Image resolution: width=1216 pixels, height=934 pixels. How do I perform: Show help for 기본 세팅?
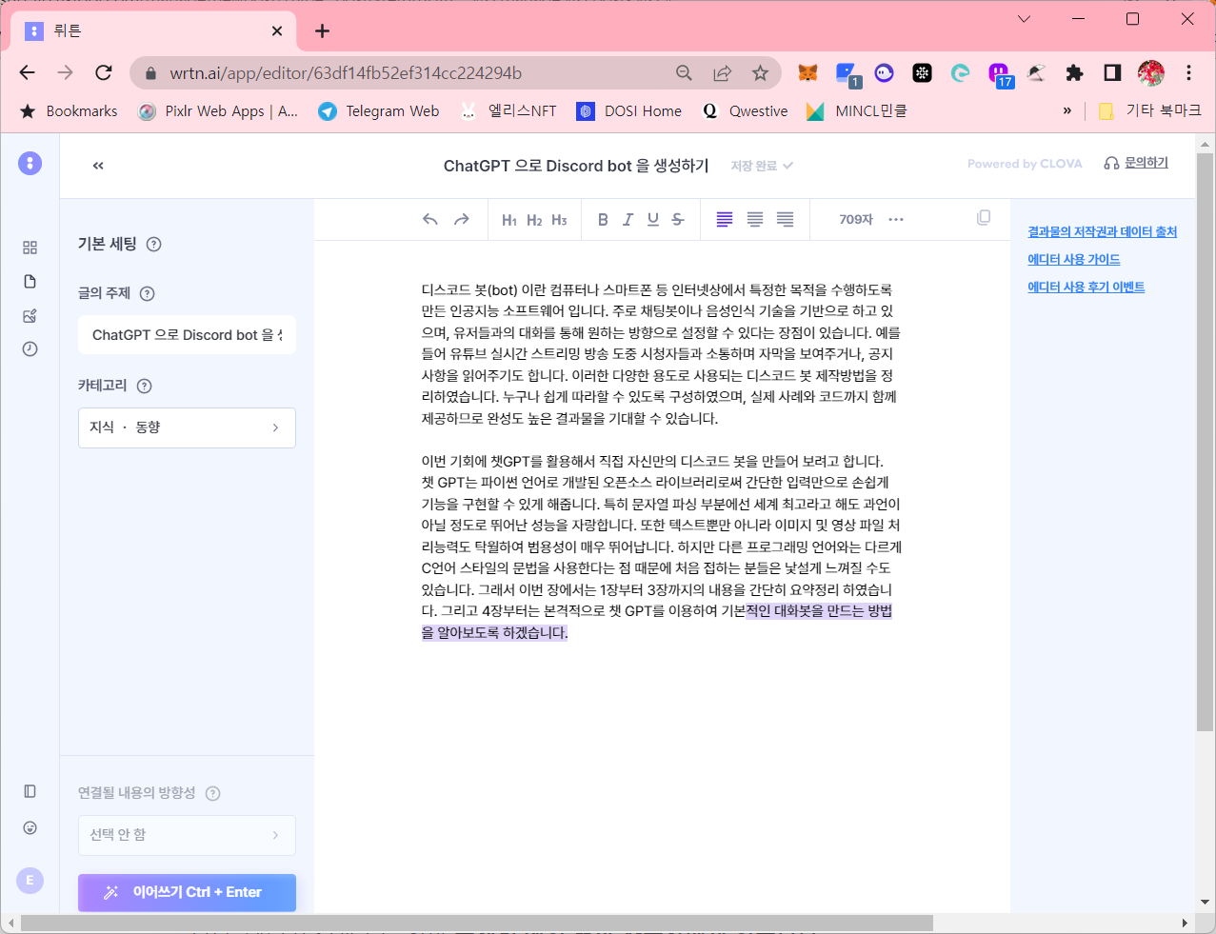pyautogui.click(x=154, y=244)
